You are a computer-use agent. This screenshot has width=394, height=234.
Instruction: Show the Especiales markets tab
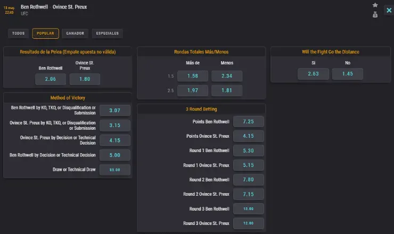107,34
